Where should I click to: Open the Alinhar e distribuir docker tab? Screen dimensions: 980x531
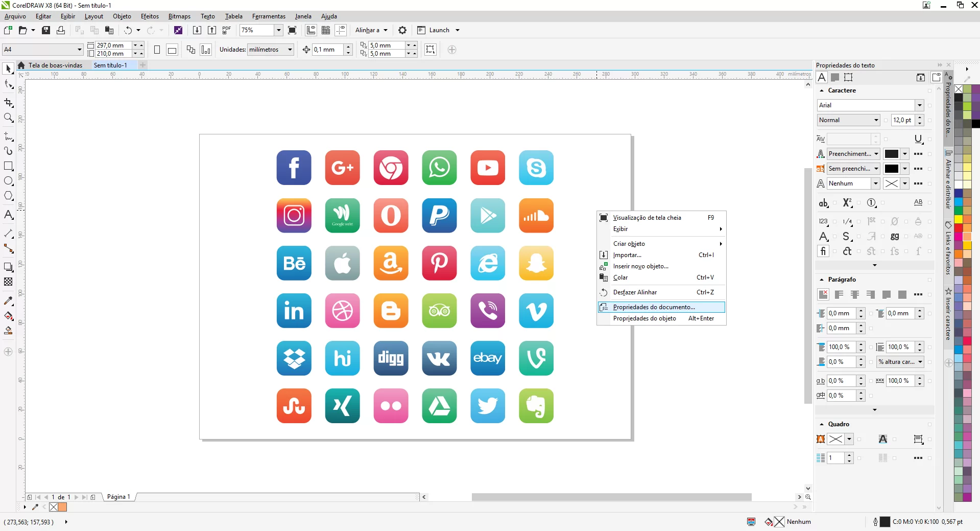coord(948,179)
